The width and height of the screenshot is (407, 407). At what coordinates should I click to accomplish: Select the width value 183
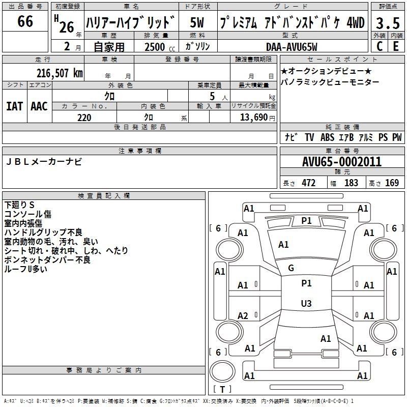(351, 183)
